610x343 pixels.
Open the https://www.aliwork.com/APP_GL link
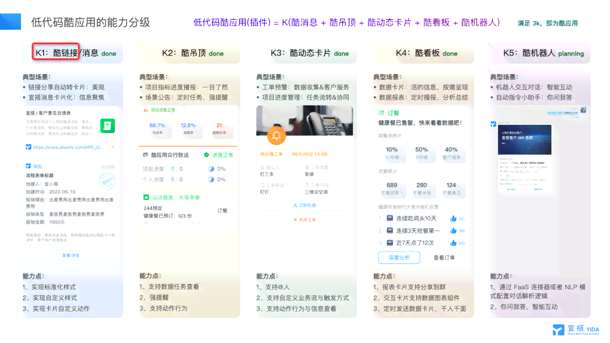[67, 147]
